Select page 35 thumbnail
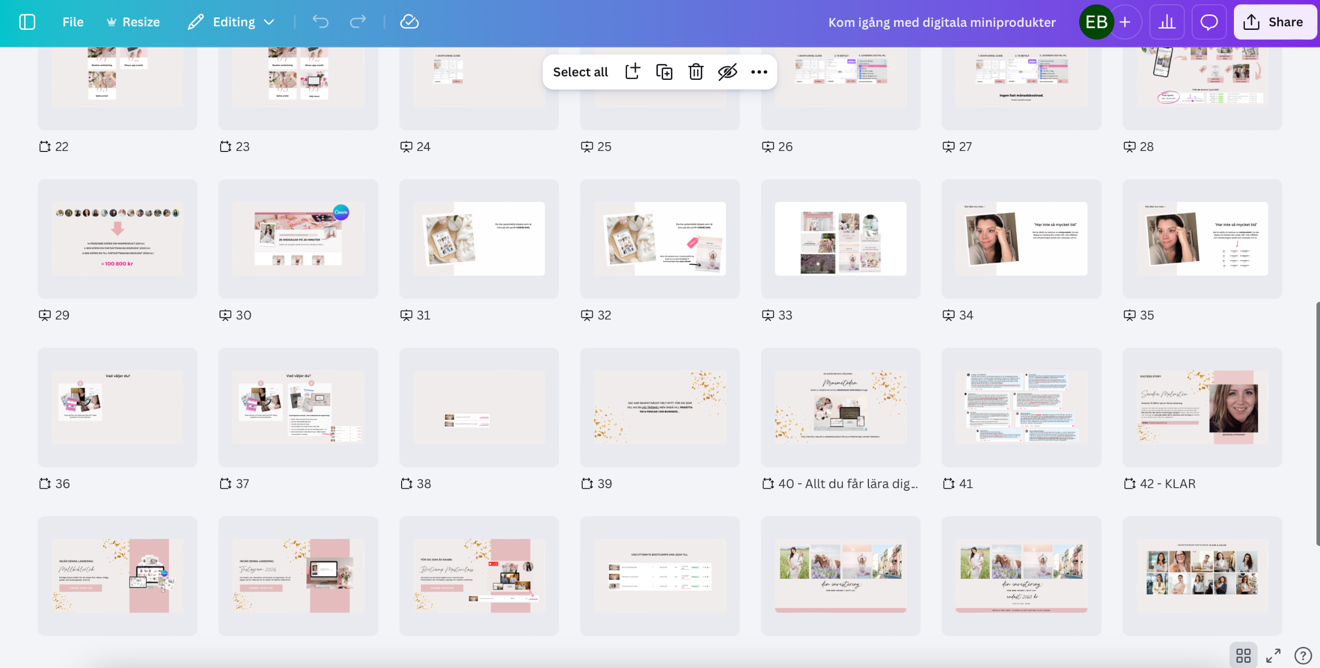The height and width of the screenshot is (668, 1320). [x=1202, y=238]
